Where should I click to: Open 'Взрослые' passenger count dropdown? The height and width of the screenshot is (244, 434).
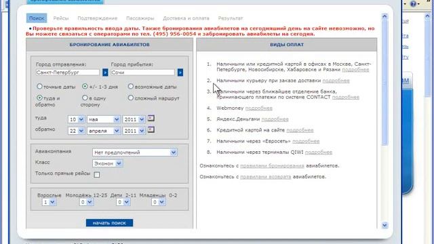pyautogui.click(x=49, y=202)
